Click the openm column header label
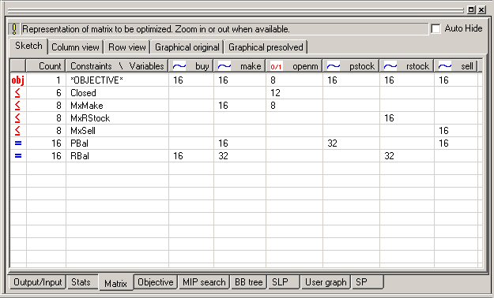The width and height of the screenshot is (494, 298). click(305, 66)
